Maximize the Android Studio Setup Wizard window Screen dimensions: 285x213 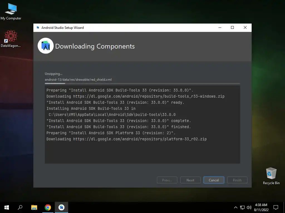[x=232, y=27]
